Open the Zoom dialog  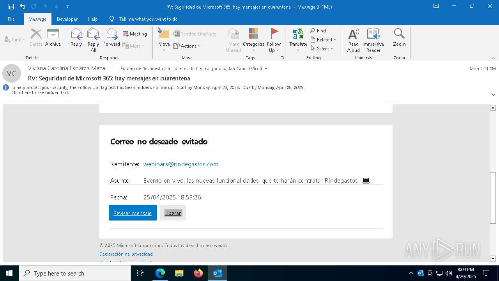tap(399, 38)
